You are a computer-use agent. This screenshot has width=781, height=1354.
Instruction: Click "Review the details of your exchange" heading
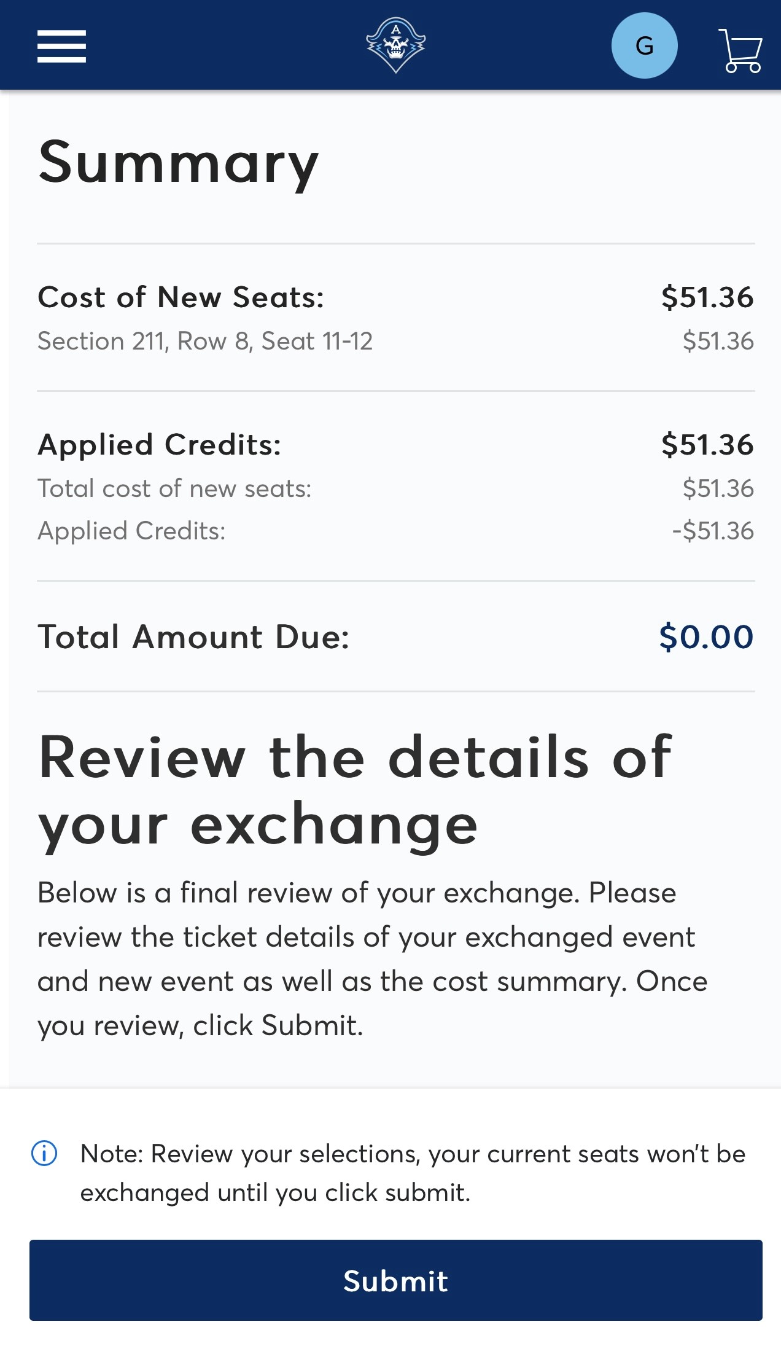coord(355,791)
